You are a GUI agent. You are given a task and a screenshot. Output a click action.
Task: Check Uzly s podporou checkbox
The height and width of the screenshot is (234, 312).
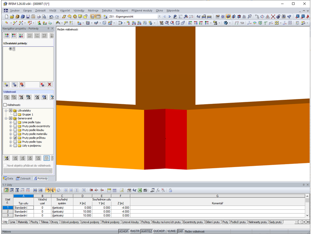click(15, 146)
